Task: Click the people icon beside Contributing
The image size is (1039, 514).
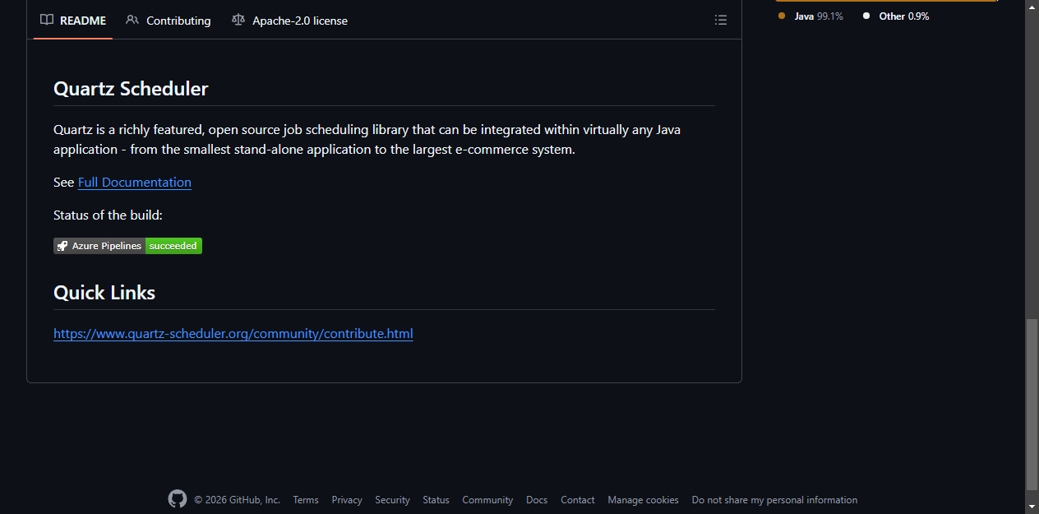Action: point(132,20)
